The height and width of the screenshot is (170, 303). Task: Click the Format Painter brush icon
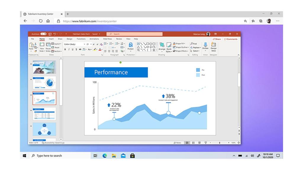coord(36,51)
